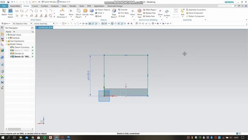The image size is (248, 140).
Task: Click the Add component icon
Action: point(183,11)
